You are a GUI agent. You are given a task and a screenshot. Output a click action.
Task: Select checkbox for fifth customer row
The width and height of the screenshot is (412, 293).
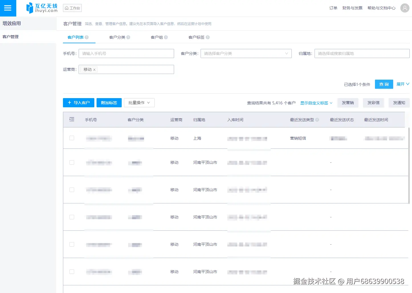click(72, 244)
